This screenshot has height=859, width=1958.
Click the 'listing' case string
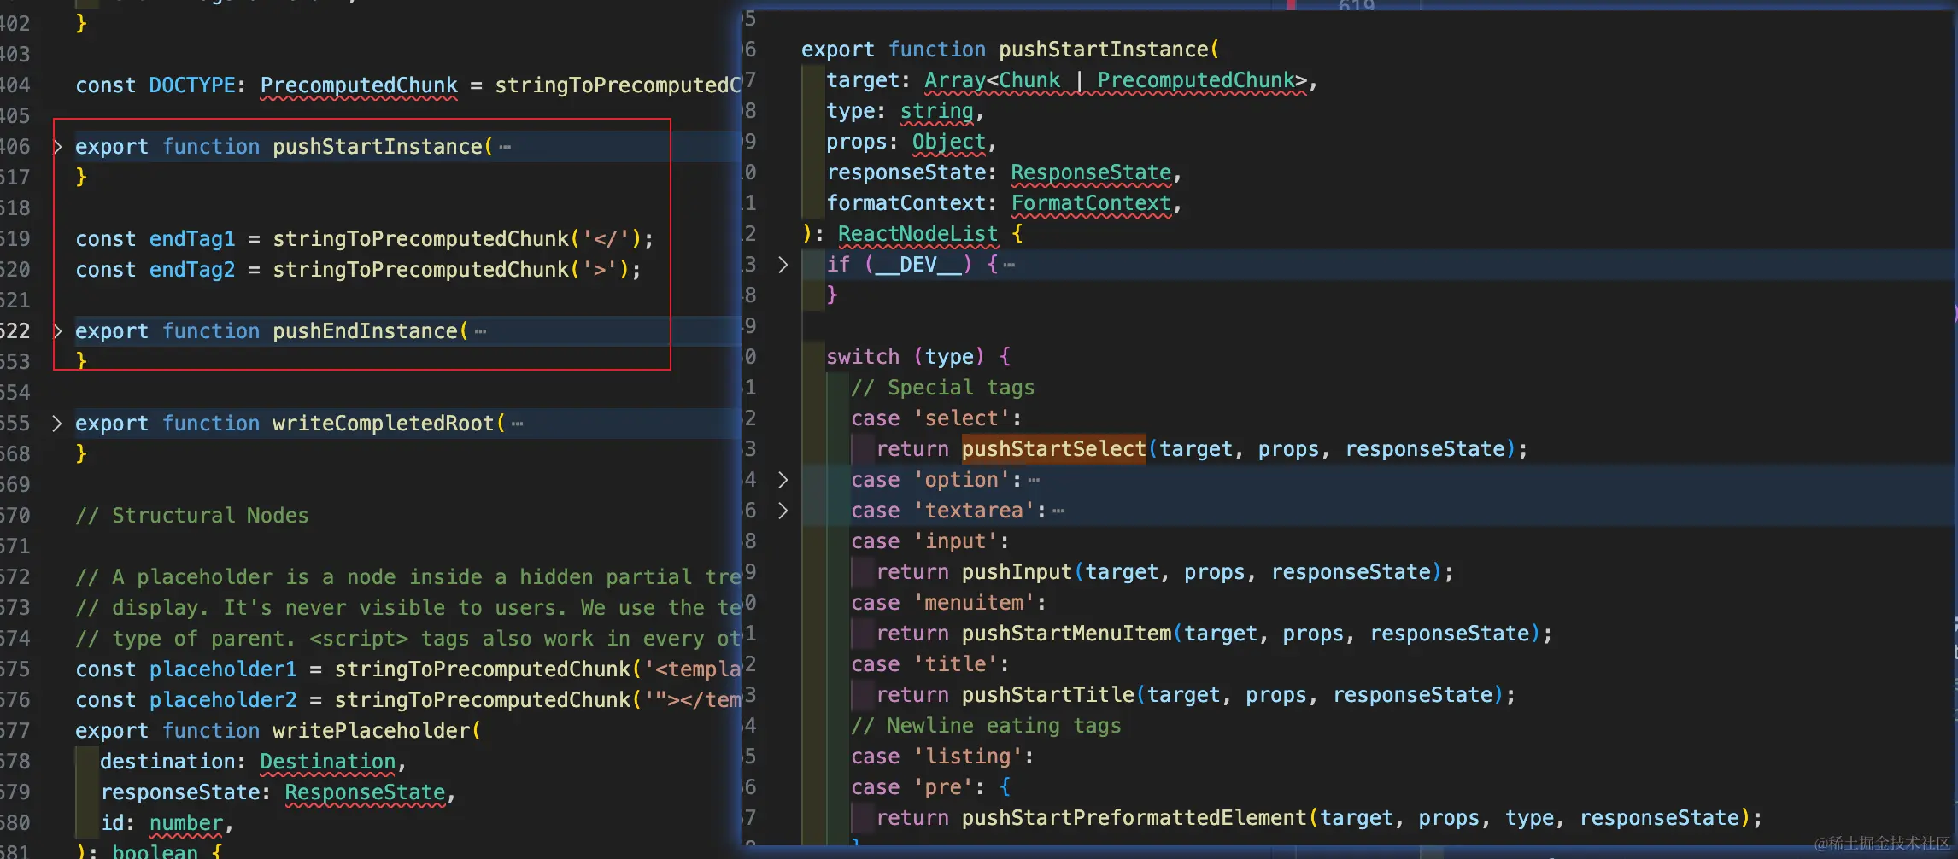coord(968,757)
